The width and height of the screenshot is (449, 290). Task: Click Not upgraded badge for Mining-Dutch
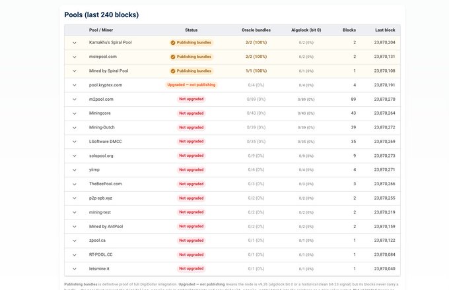point(191,127)
